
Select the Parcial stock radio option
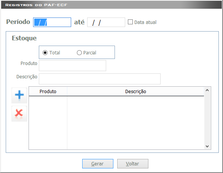(79, 53)
